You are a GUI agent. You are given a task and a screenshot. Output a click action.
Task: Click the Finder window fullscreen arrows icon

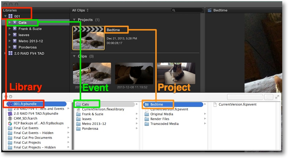click(277, 97)
